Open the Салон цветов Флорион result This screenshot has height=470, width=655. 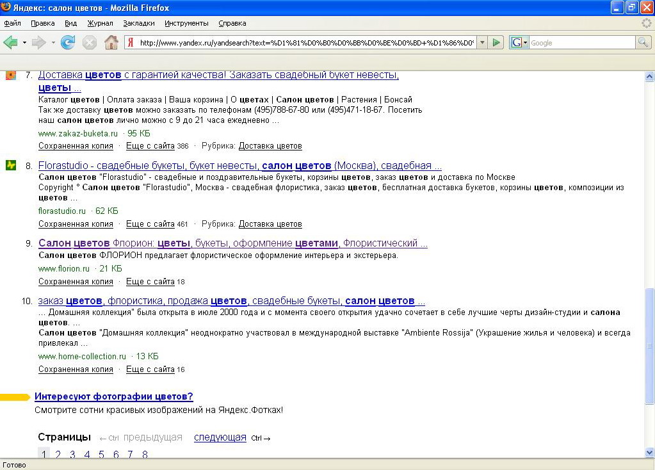[232, 243]
